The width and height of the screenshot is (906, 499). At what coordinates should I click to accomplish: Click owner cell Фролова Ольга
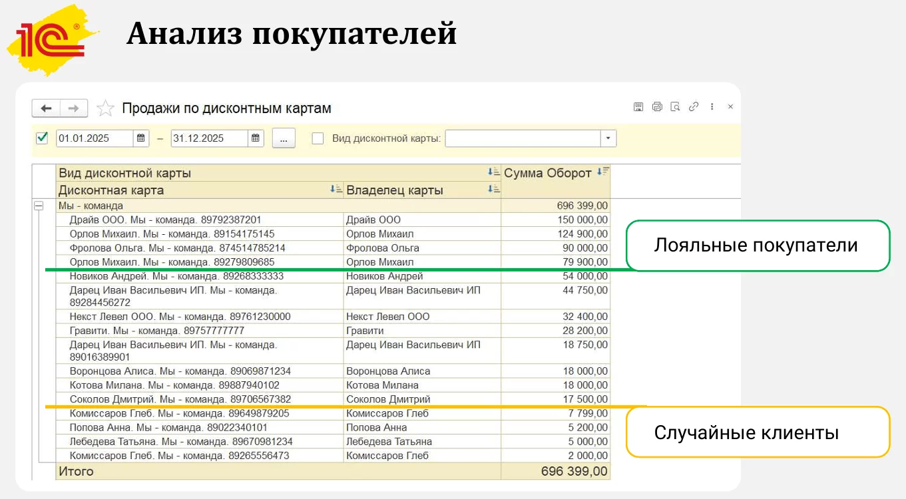click(x=422, y=248)
